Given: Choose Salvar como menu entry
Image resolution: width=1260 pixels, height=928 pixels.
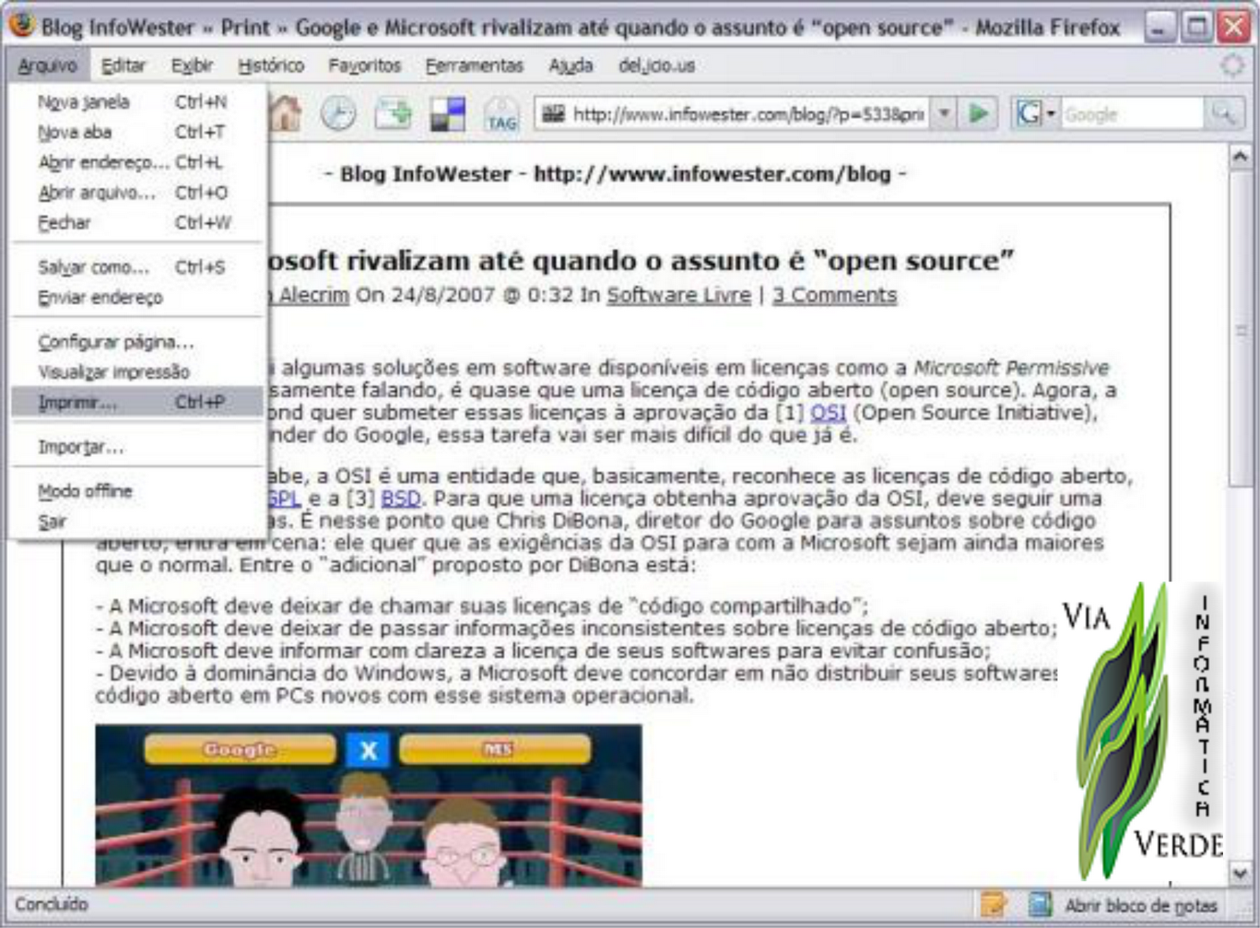Looking at the screenshot, I should click(x=138, y=267).
